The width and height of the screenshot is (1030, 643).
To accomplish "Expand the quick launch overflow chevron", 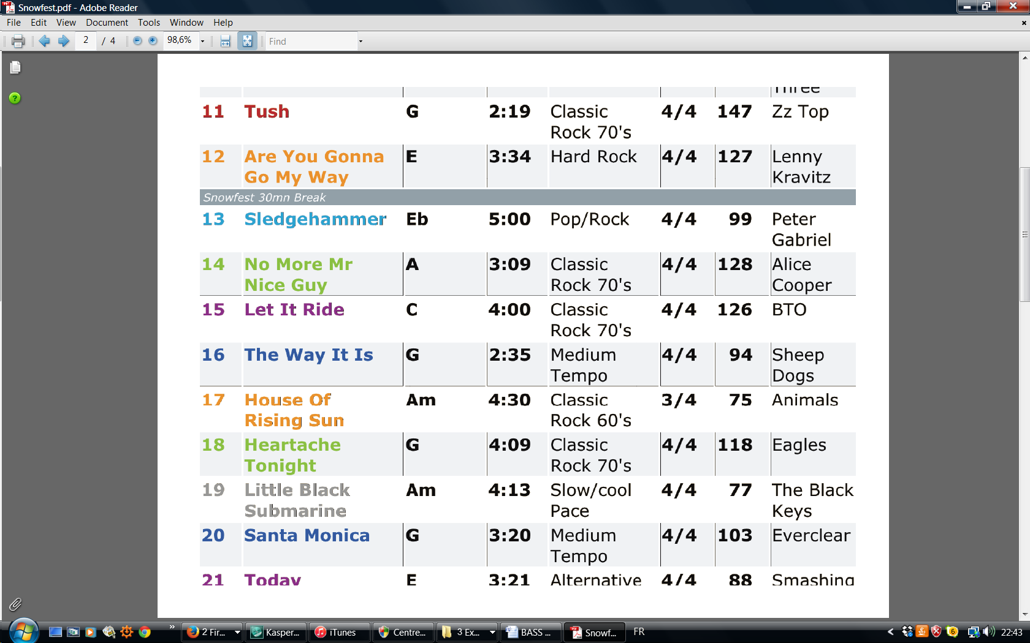I will (x=172, y=627).
